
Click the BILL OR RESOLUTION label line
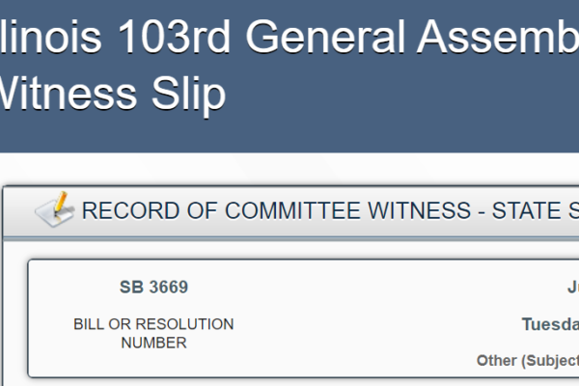153,324
